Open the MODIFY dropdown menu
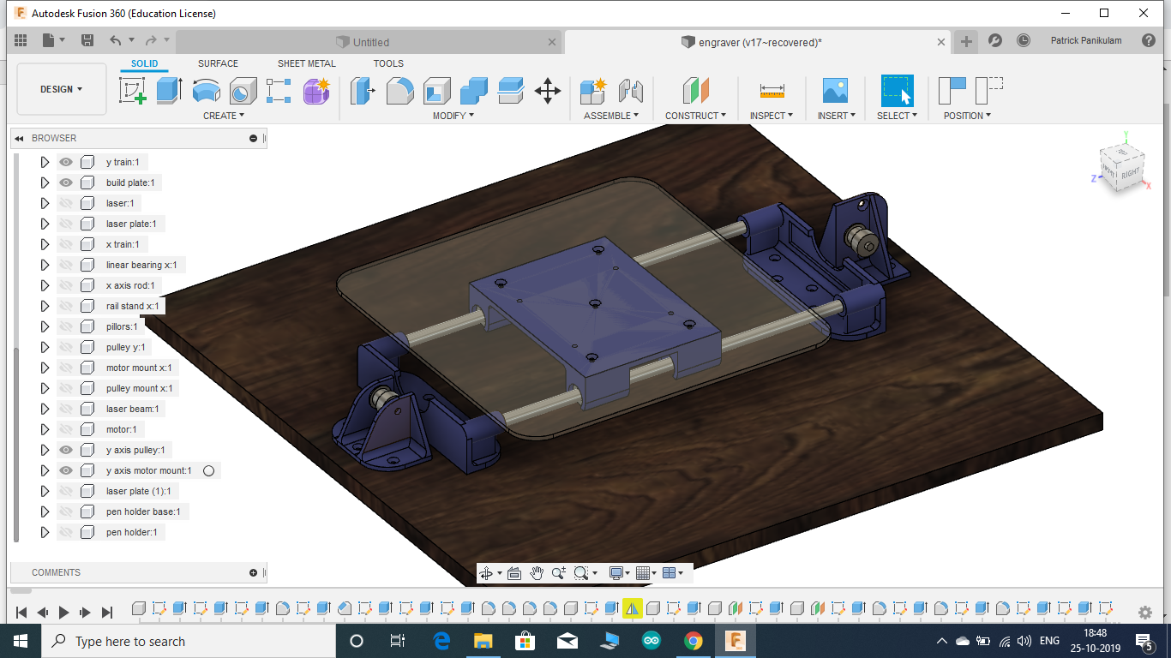1171x658 pixels. [x=453, y=116]
